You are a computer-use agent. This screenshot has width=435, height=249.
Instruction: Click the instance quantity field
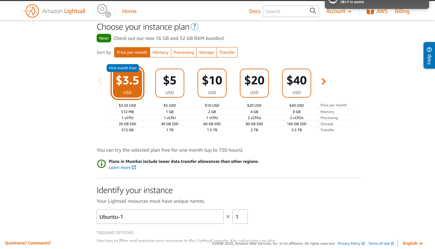point(240,217)
